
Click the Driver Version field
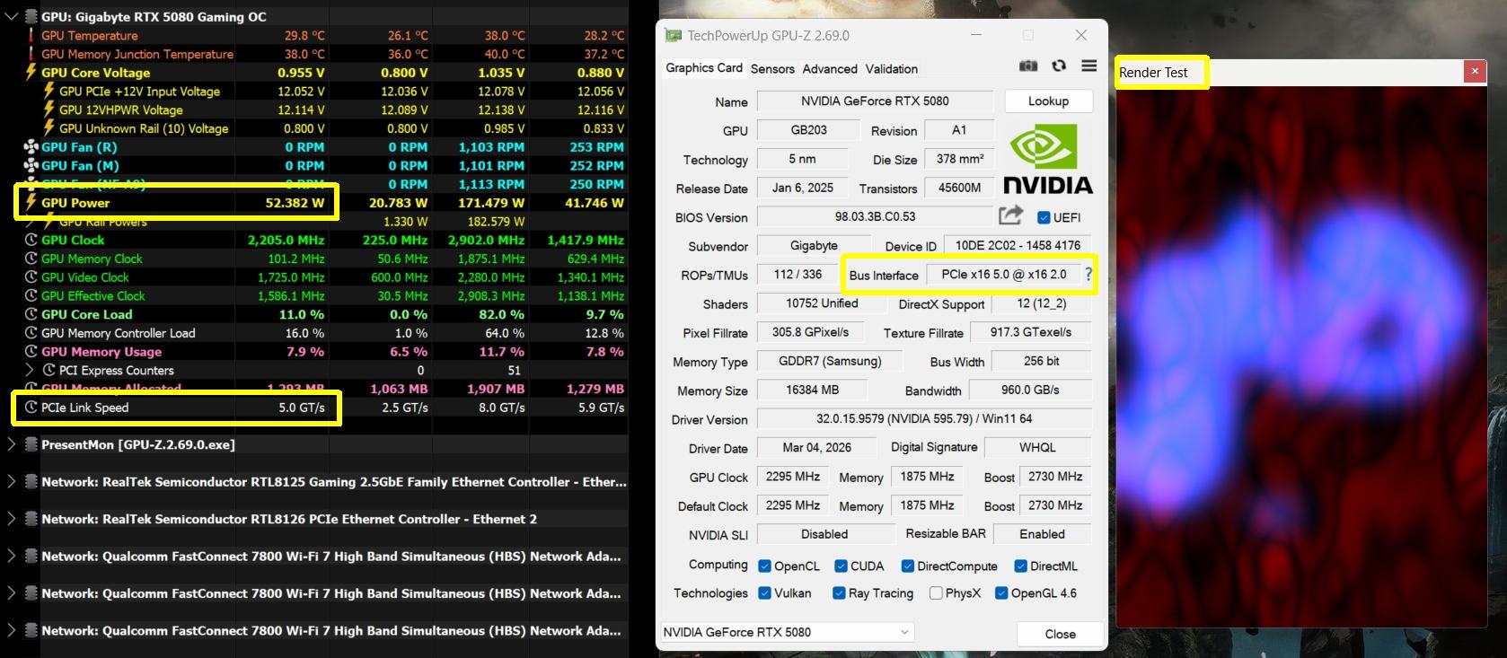click(924, 418)
